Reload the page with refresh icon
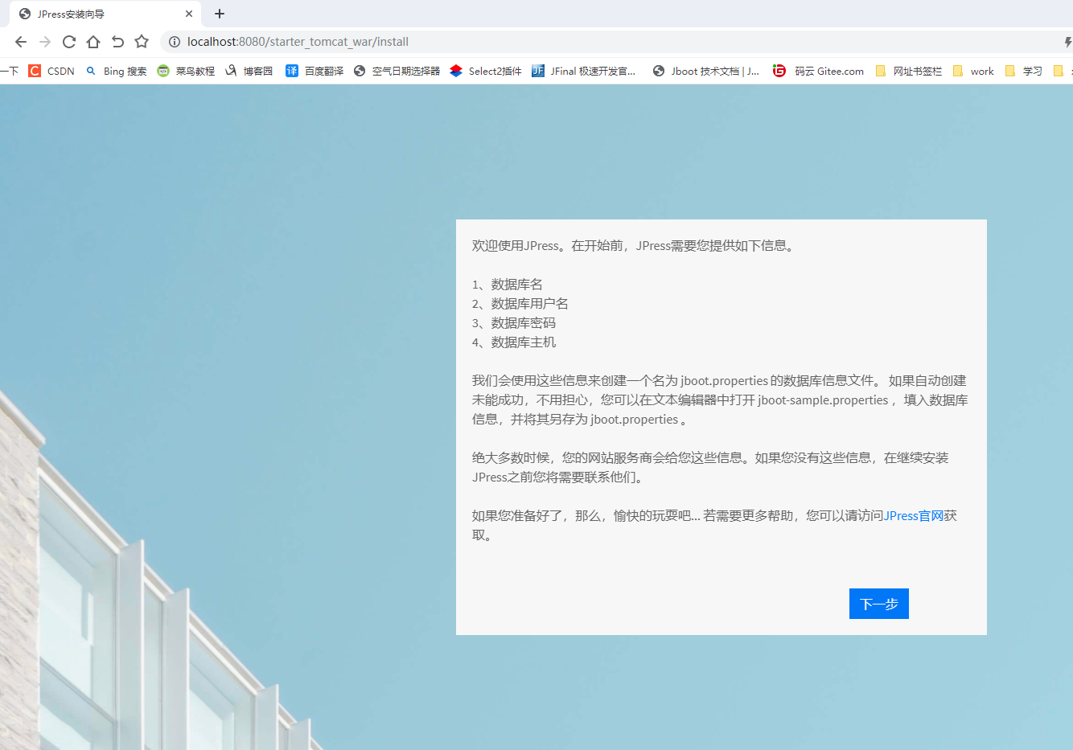The image size is (1073, 750). pyautogui.click(x=69, y=42)
